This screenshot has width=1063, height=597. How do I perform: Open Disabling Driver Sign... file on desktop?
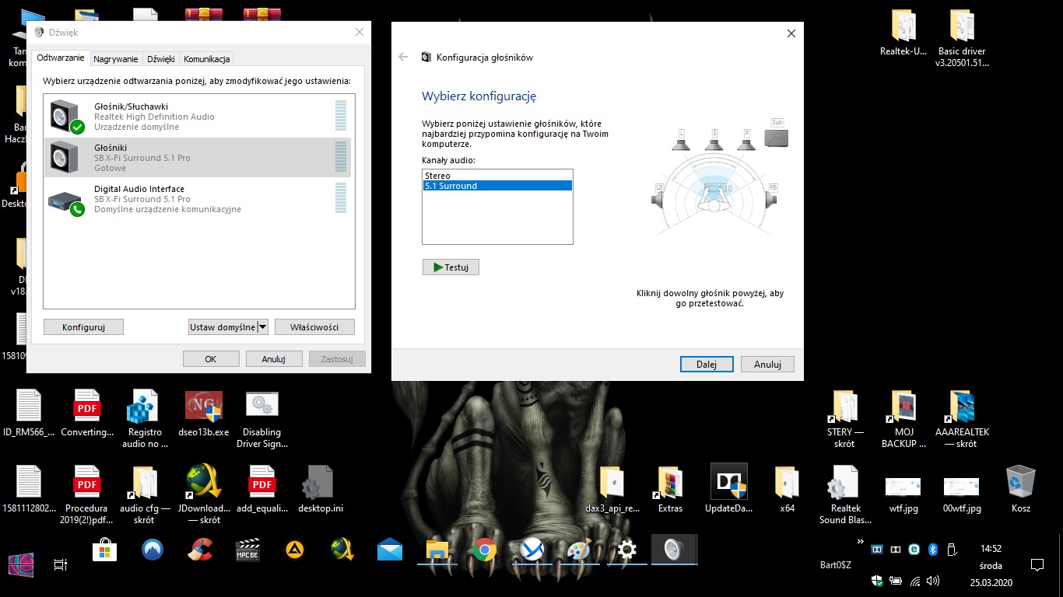click(262, 420)
